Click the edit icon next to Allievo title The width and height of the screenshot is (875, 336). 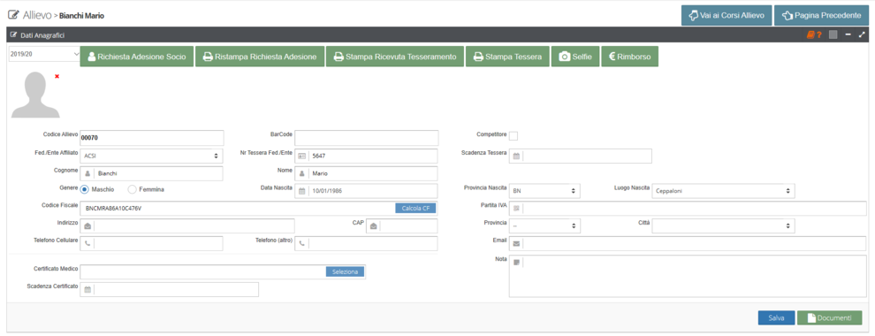click(13, 15)
